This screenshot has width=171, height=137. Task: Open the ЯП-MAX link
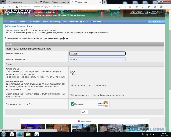[96, 22]
